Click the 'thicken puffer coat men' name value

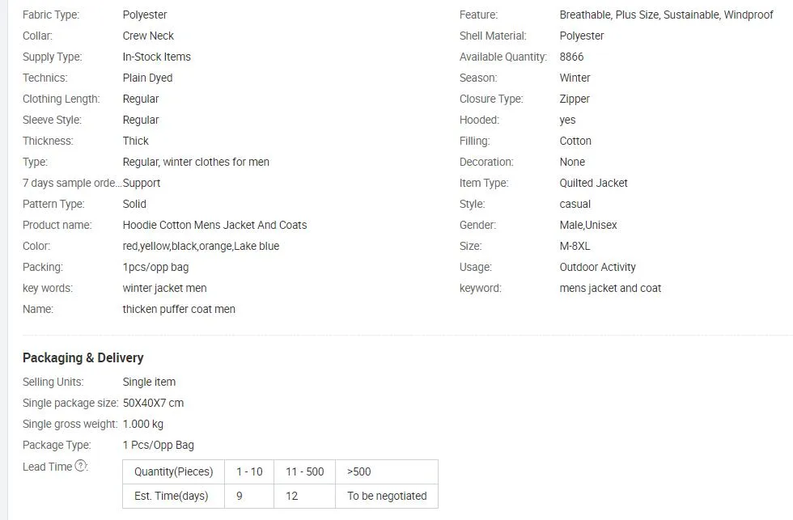click(179, 309)
